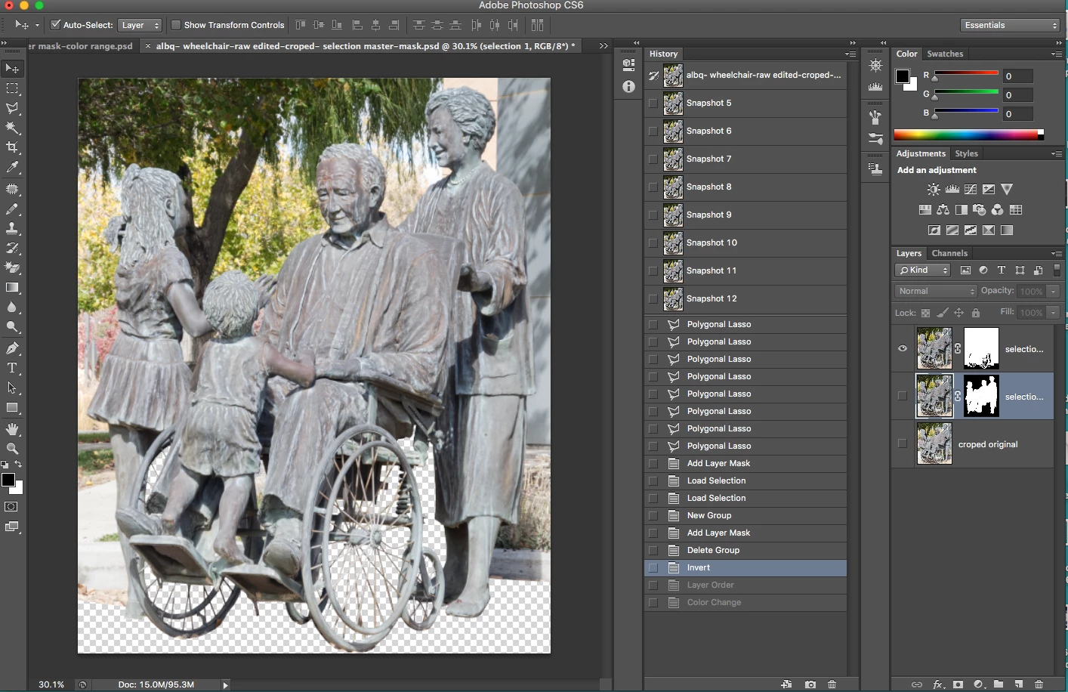Set history brush source at Snapshot 12

tap(653, 299)
